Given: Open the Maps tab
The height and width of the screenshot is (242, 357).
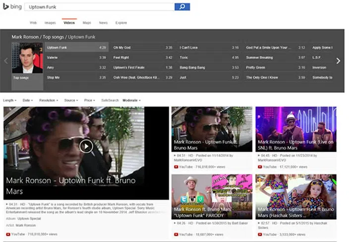Looking at the screenshot, I should [x=87, y=22].
